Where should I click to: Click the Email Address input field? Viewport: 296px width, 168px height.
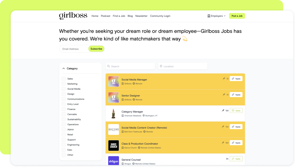point(74,49)
